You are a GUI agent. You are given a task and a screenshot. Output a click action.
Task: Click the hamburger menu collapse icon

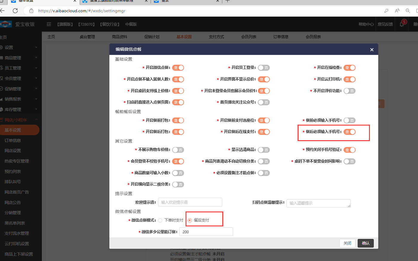[x=49, y=24]
